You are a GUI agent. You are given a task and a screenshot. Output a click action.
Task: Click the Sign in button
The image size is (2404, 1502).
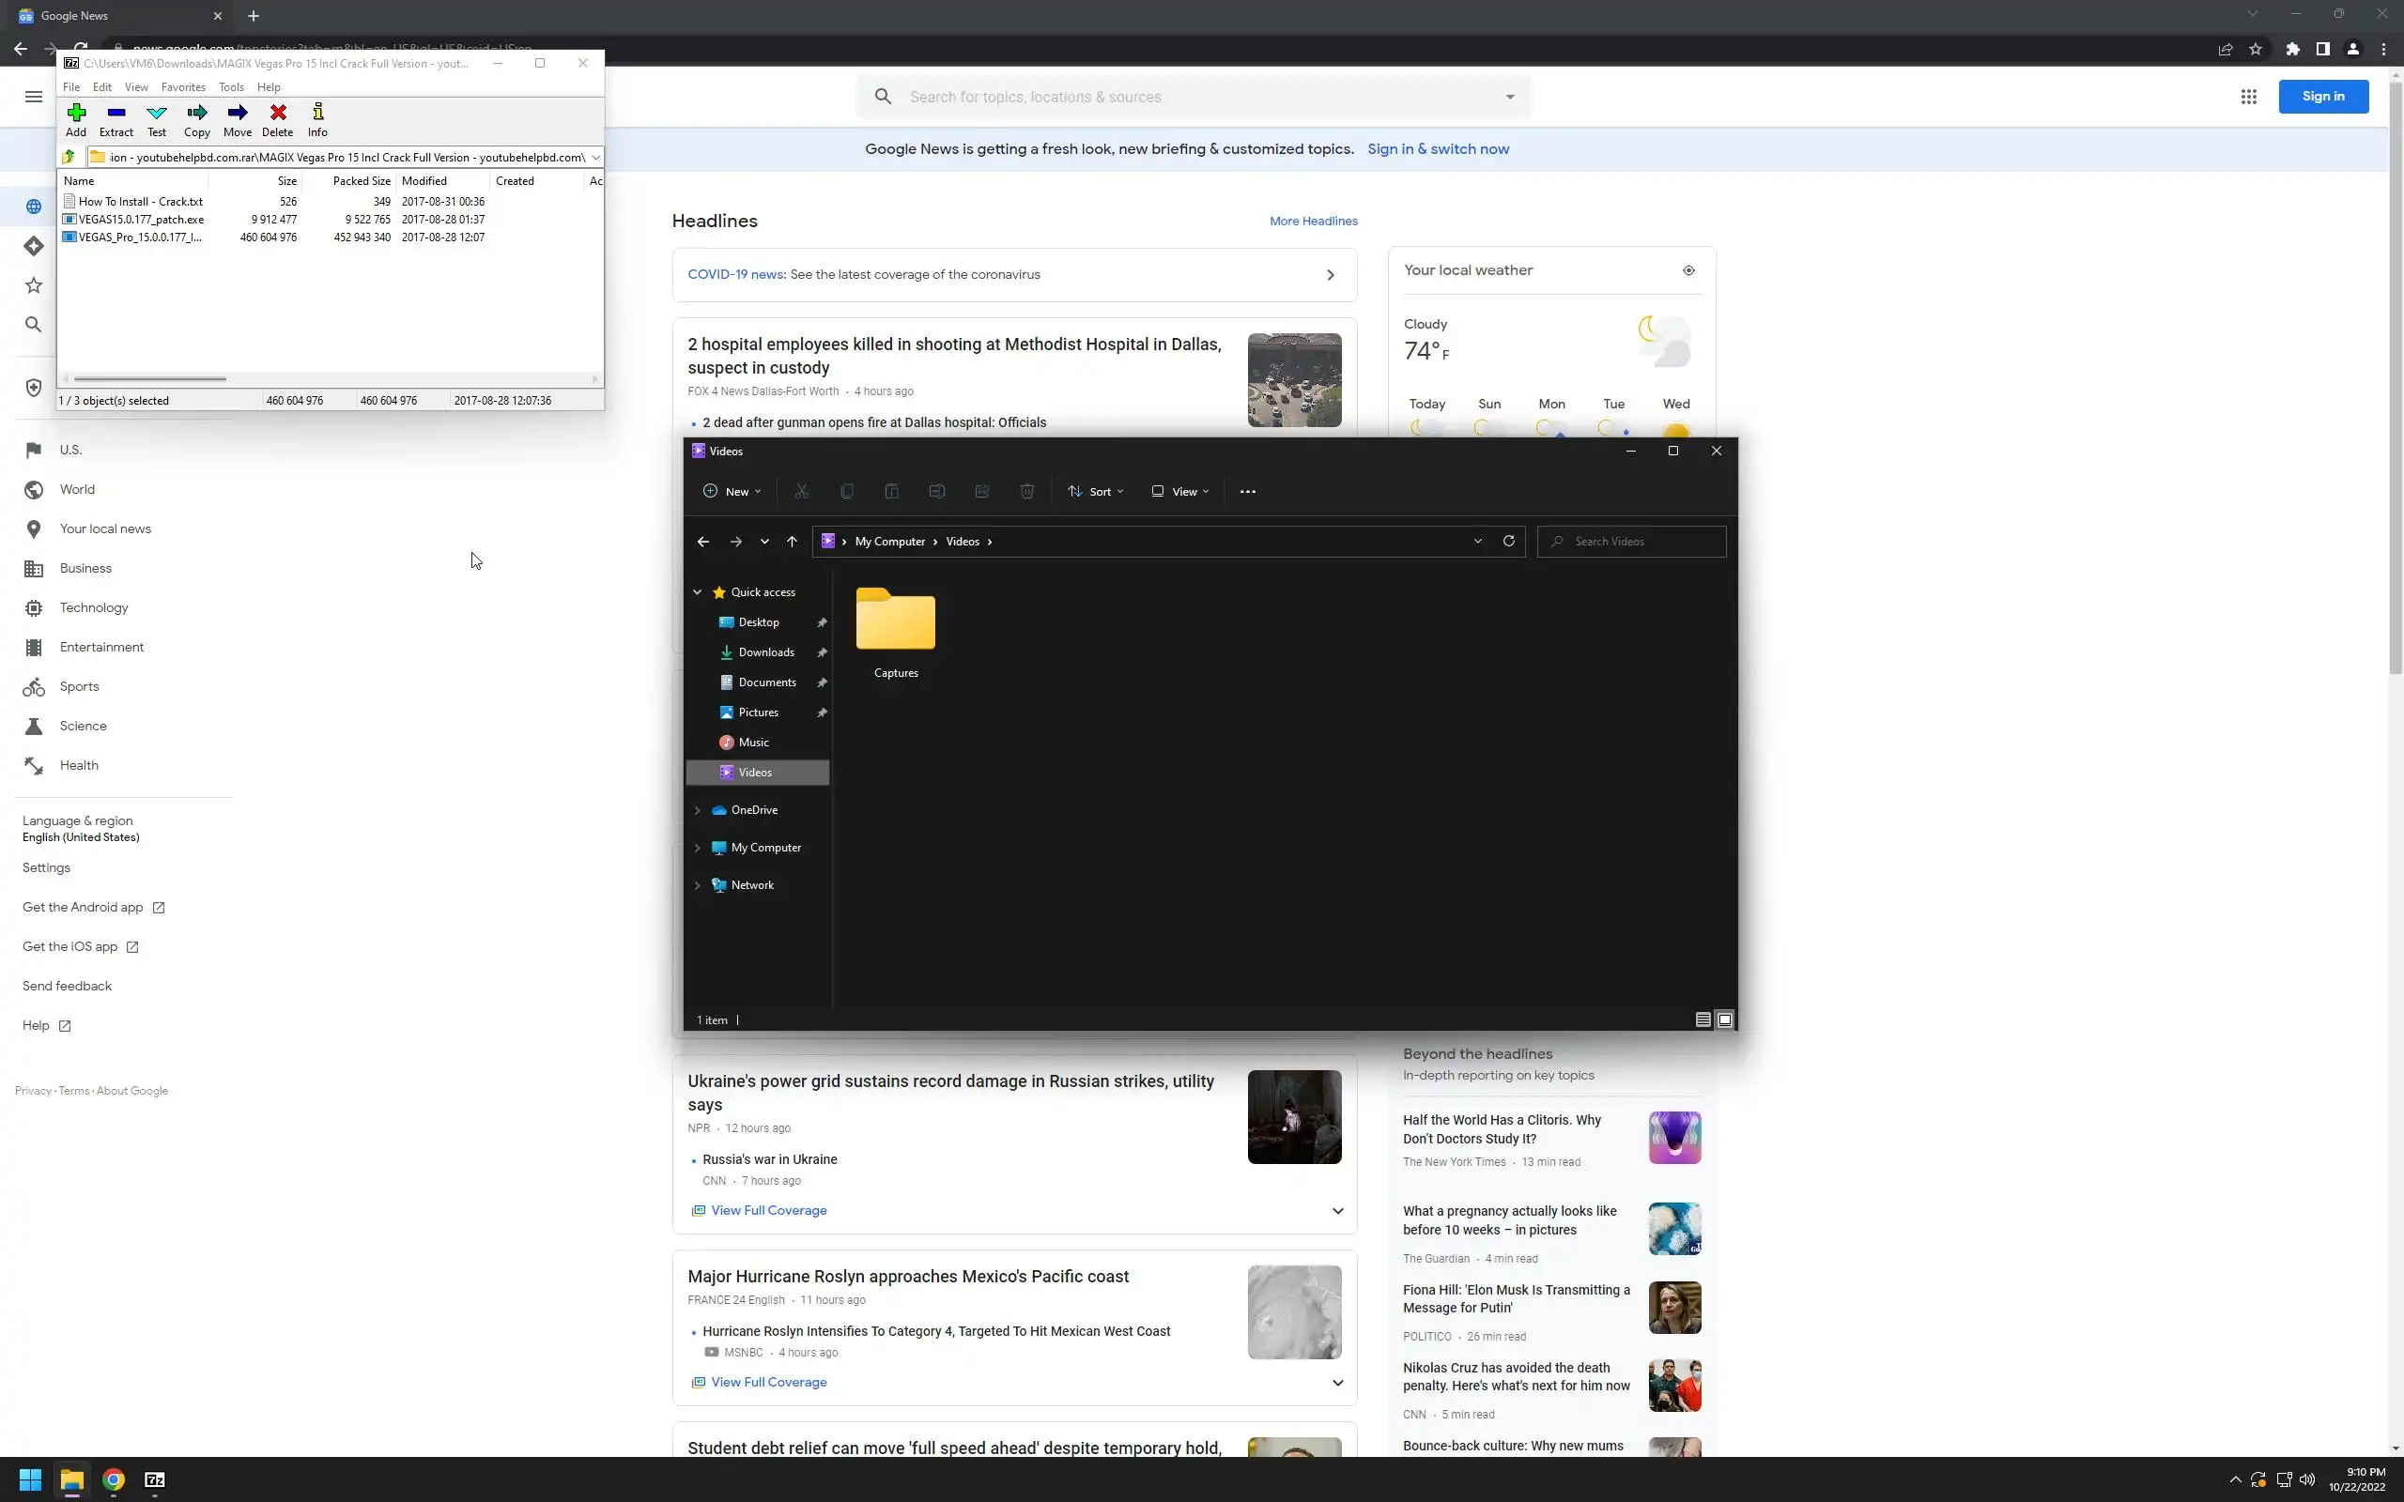tap(2322, 97)
